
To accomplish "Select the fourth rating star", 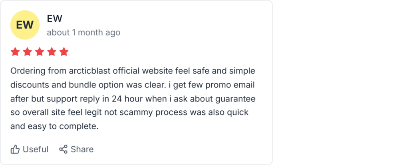I will pyautogui.click(x=52, y=52).
